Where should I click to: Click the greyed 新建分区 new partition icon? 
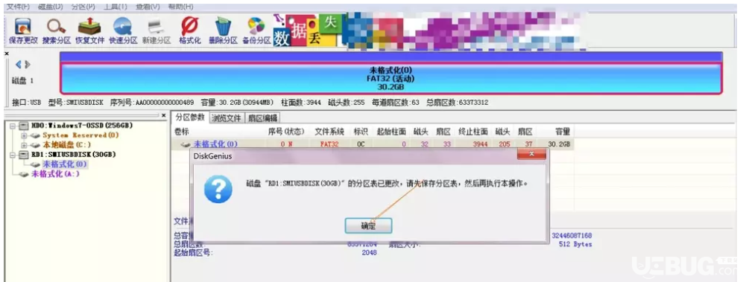point(156,31)
